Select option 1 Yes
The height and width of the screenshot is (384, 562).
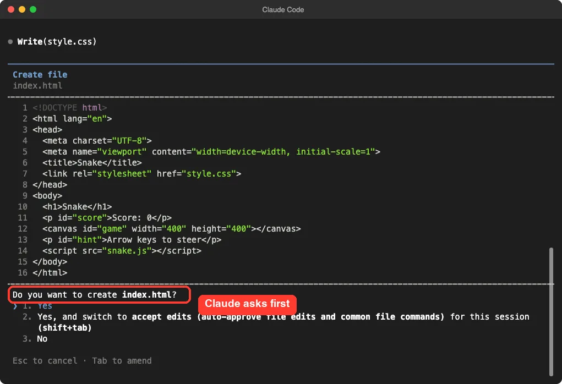pos(37,306)
